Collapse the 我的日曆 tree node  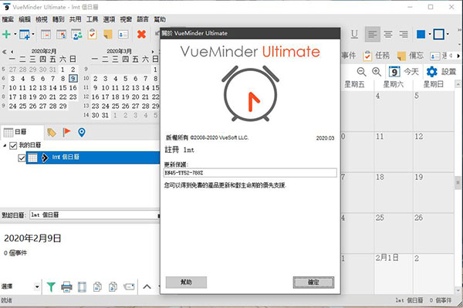(x=5, y=145)
